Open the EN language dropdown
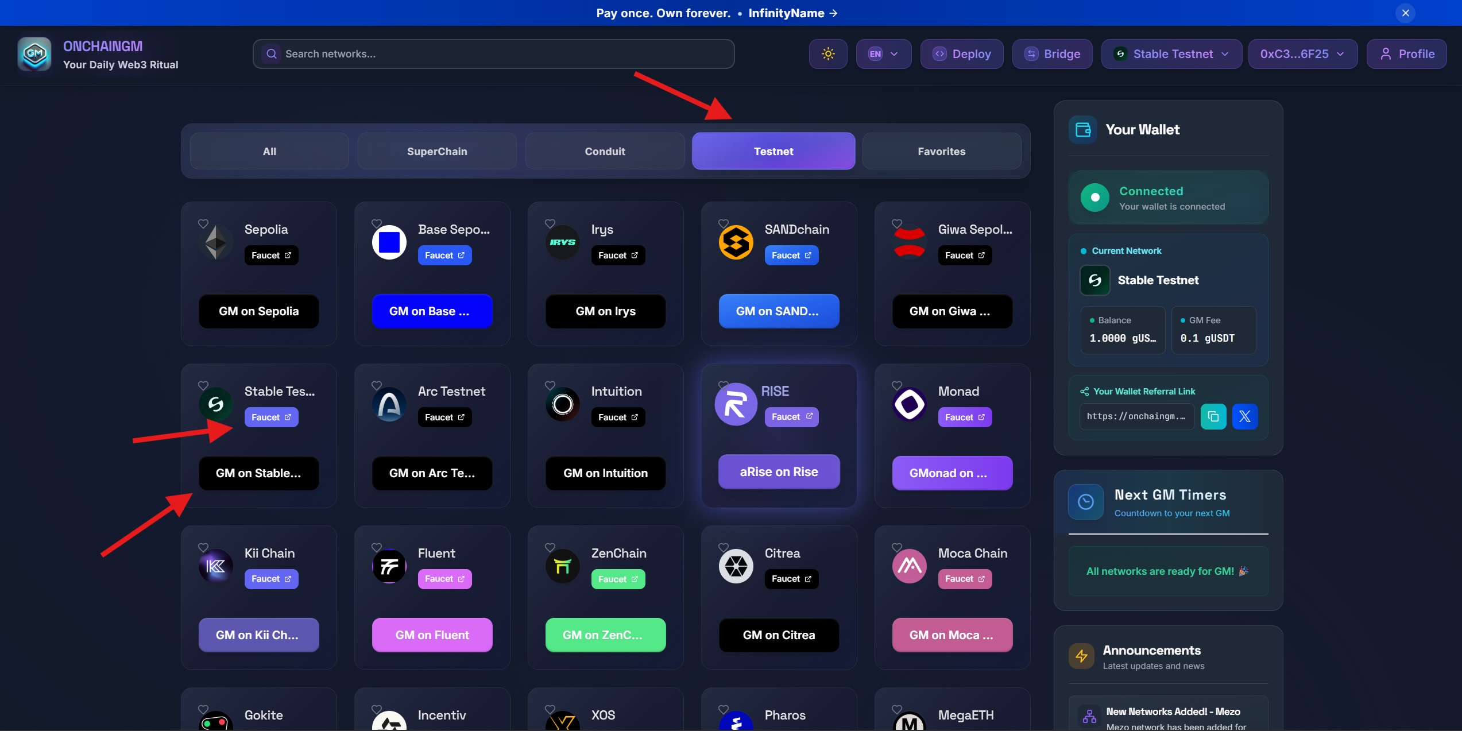The width and height of the screenshot is (1462, 731). pos(883,54)
